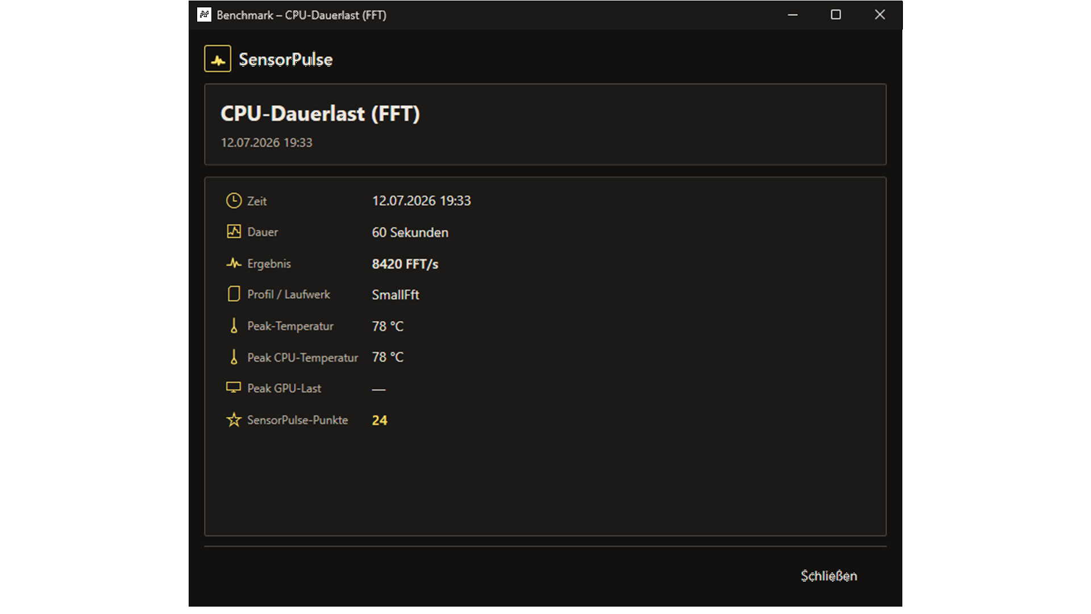Click the chart icon beside Dauer
This screenshot has height=614, width=1091.
pos(234,231)
